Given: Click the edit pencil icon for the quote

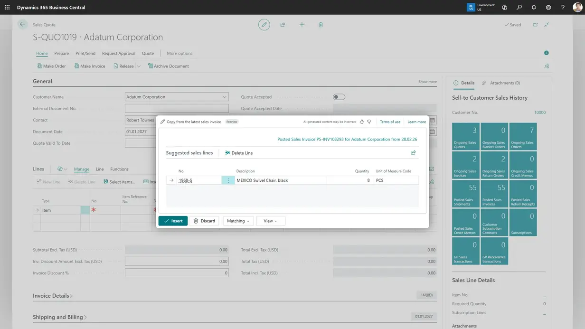Looking at the screenshot, I should 264,25.
